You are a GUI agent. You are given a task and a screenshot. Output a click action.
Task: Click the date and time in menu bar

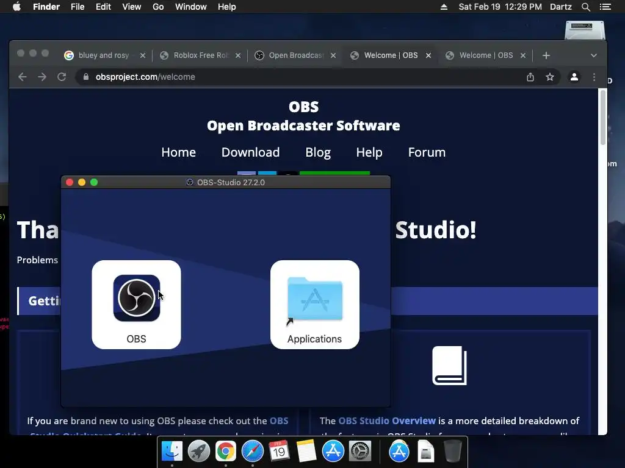[x=500, y=7]
